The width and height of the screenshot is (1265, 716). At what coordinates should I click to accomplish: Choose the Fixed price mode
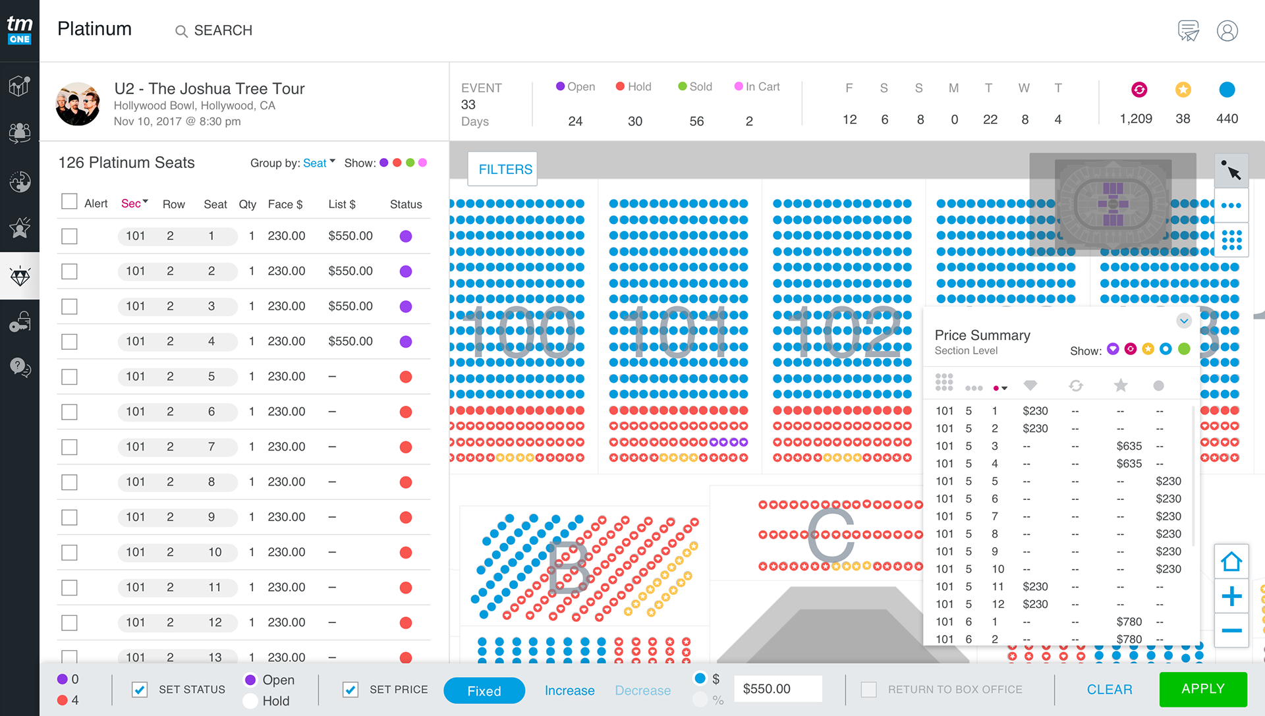pyautogui.click(x=484, y=690)
